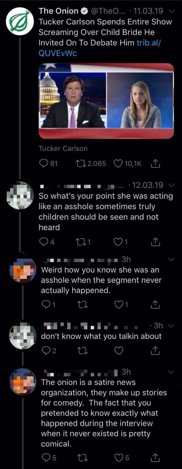Like the 'satire news organization' reply with 5 likes
Image resolution: width=182 pixels, height=469 pixels.
[x=122, y=458]
